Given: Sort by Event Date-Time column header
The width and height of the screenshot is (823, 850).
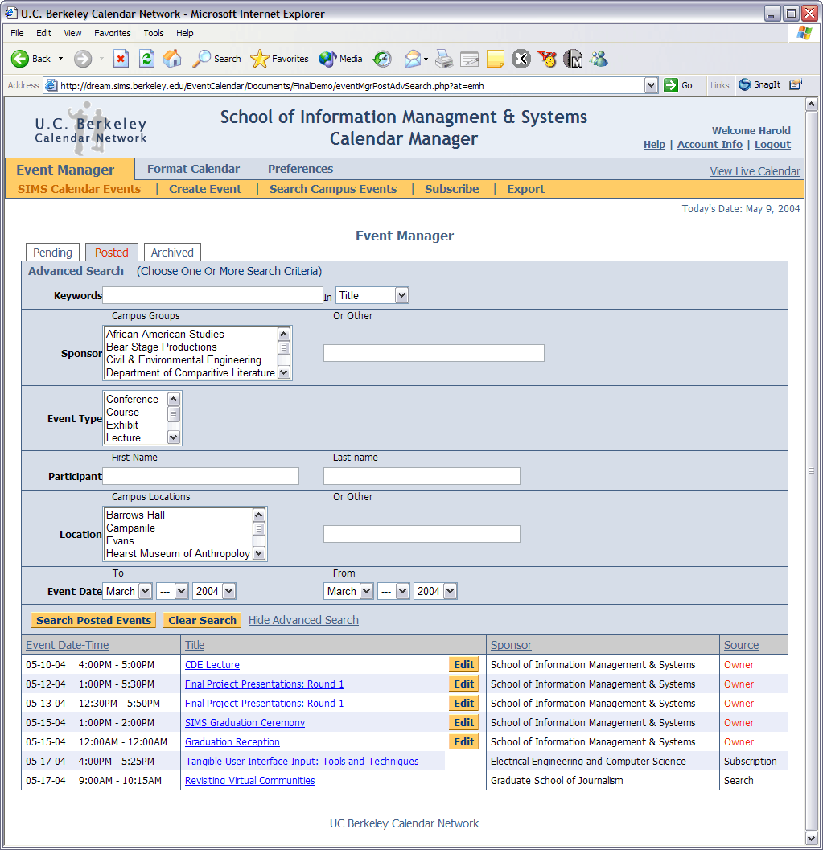Looking at the screenshot, I should 68,645.
